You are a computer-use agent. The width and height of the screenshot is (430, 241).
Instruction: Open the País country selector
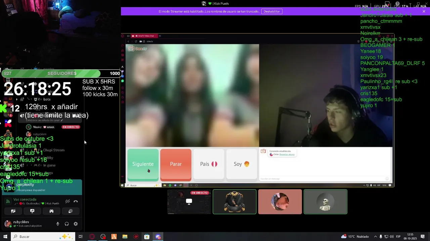(x=209, y=164)
